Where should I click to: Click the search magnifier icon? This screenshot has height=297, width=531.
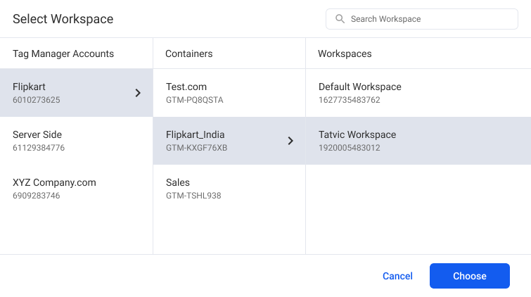point(340,19)
